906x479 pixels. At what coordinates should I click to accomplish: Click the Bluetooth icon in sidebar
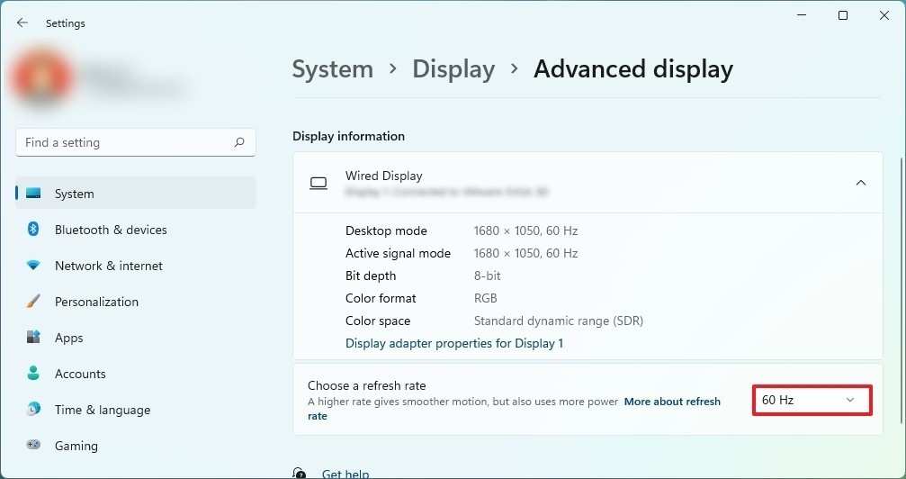33,229
